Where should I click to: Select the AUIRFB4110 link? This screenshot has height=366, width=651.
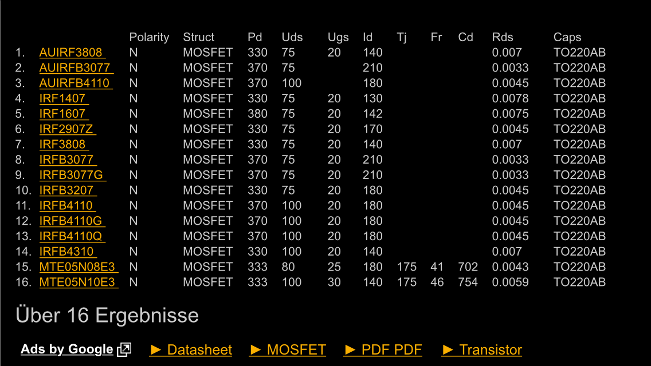74,83
